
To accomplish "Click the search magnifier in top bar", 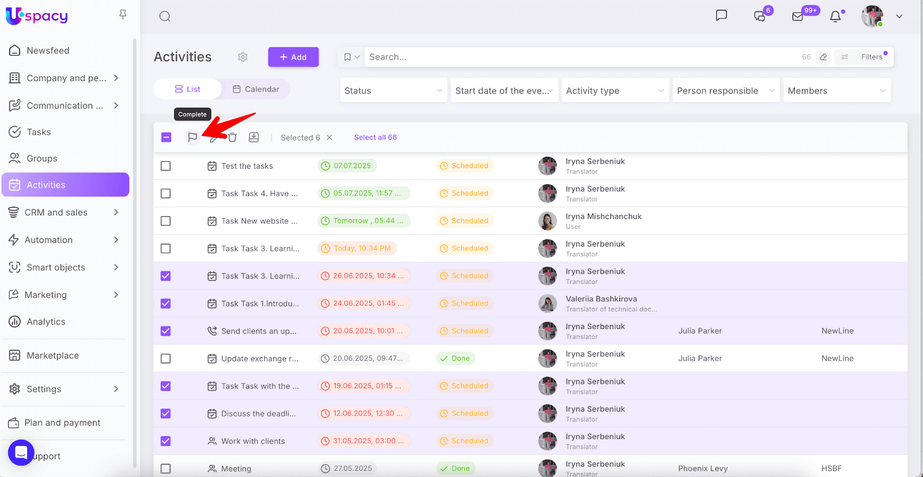I will pos(165,16).
